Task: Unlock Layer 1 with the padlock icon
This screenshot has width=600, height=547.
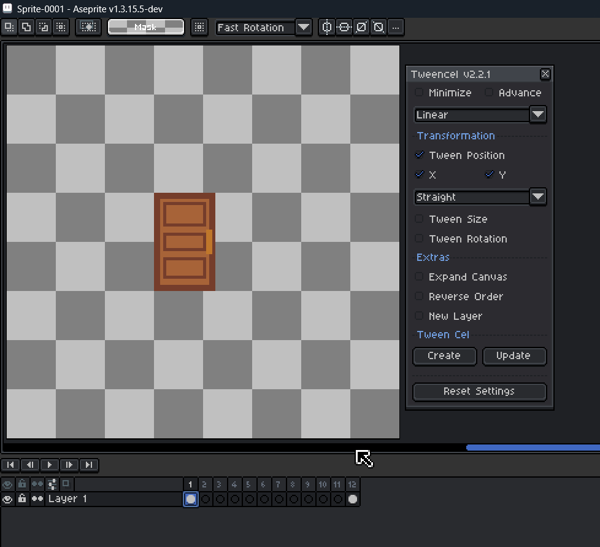Action: (22, 499)
